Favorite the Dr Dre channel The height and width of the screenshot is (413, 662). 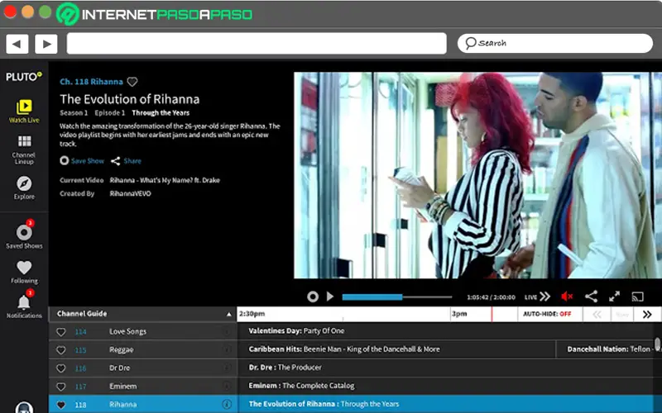60,368
